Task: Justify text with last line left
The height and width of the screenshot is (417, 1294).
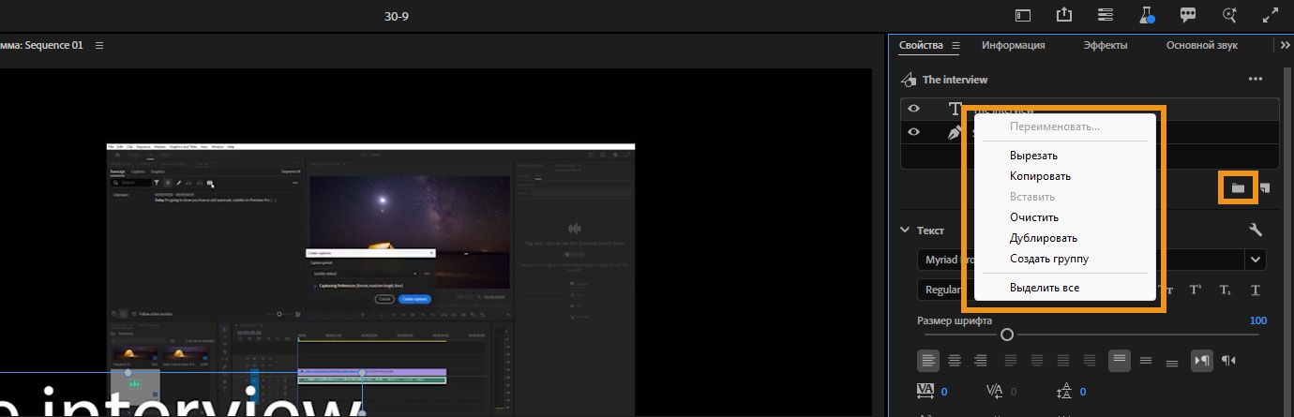Action: coord(1010,360)
